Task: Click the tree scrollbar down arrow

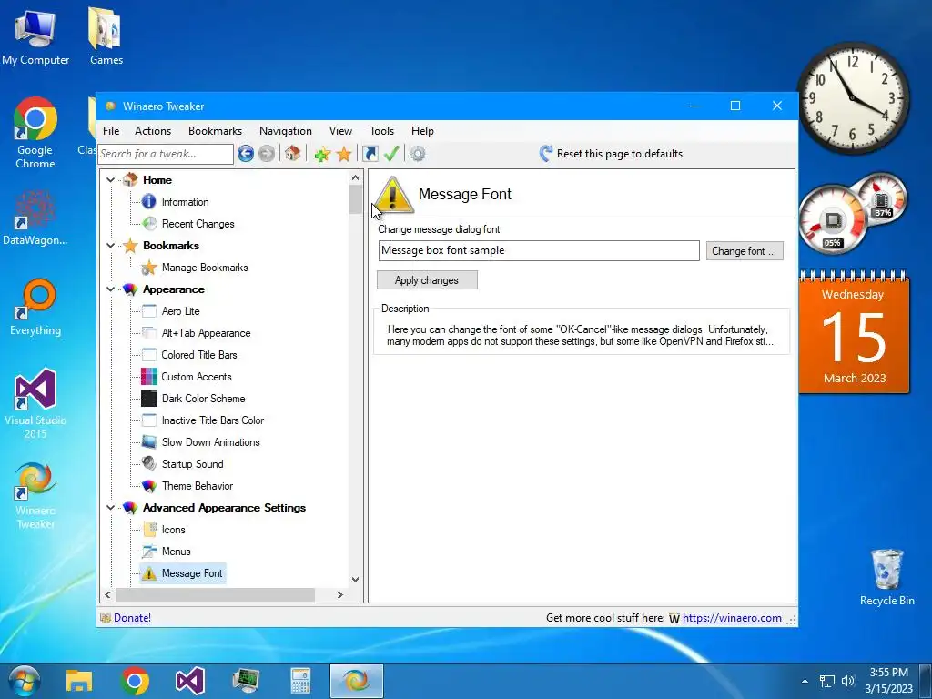Action: [x=356, y=580]
